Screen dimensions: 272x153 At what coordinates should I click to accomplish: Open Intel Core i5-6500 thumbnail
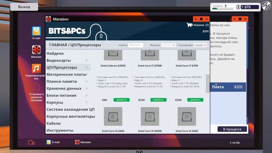[x=187, y=116]
